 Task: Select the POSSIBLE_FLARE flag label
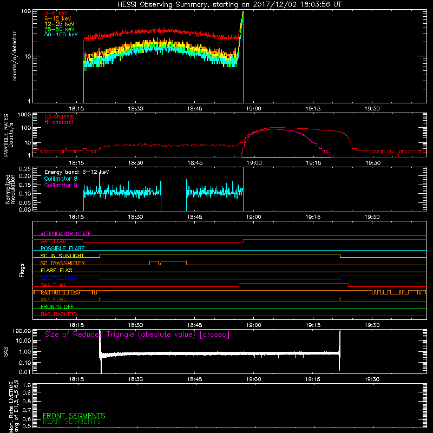62,248
